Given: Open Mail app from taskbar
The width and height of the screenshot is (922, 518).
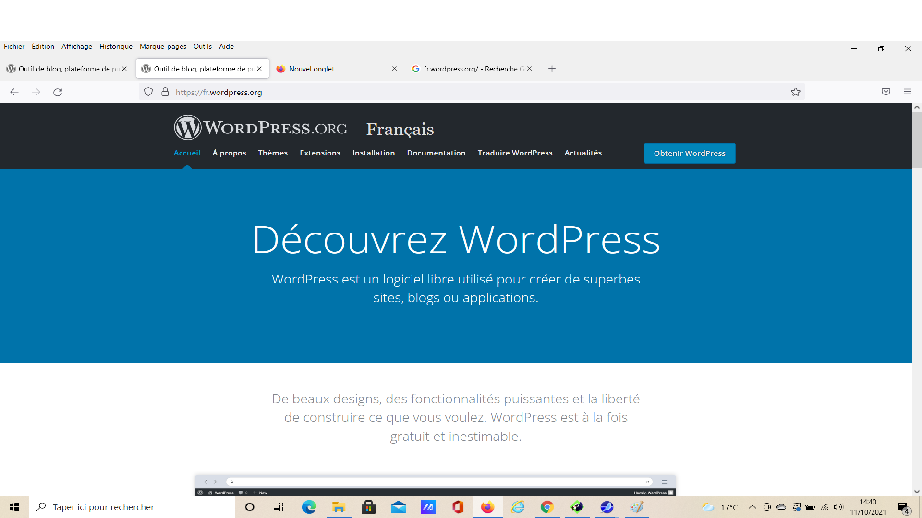Looking at the screenshot, I should pos(399,507).
